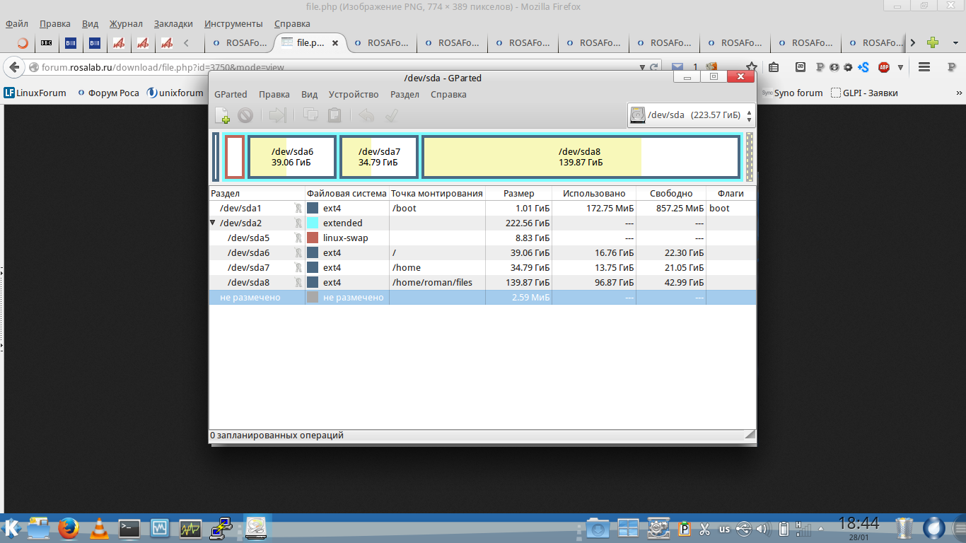966x543 pixels.
Task: Click the clock showing 18:44
Action: [858, 524]
